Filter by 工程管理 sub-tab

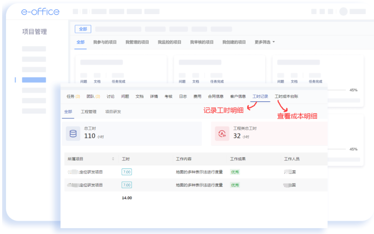click(x=89, y=112)
